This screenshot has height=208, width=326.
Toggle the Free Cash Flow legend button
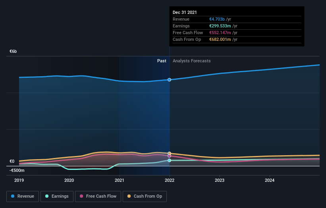click(x=98, y=196)
